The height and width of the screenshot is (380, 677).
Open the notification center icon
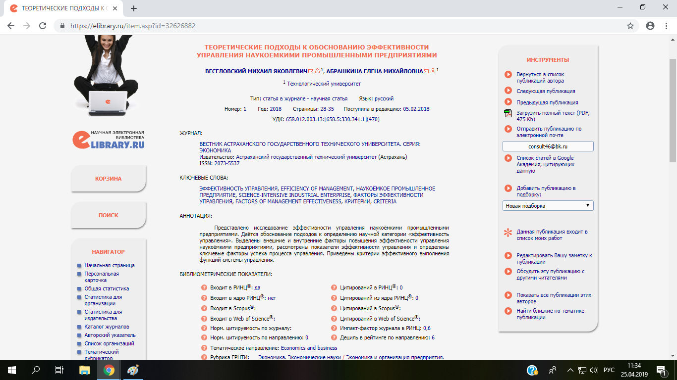(x=661, y=370)
